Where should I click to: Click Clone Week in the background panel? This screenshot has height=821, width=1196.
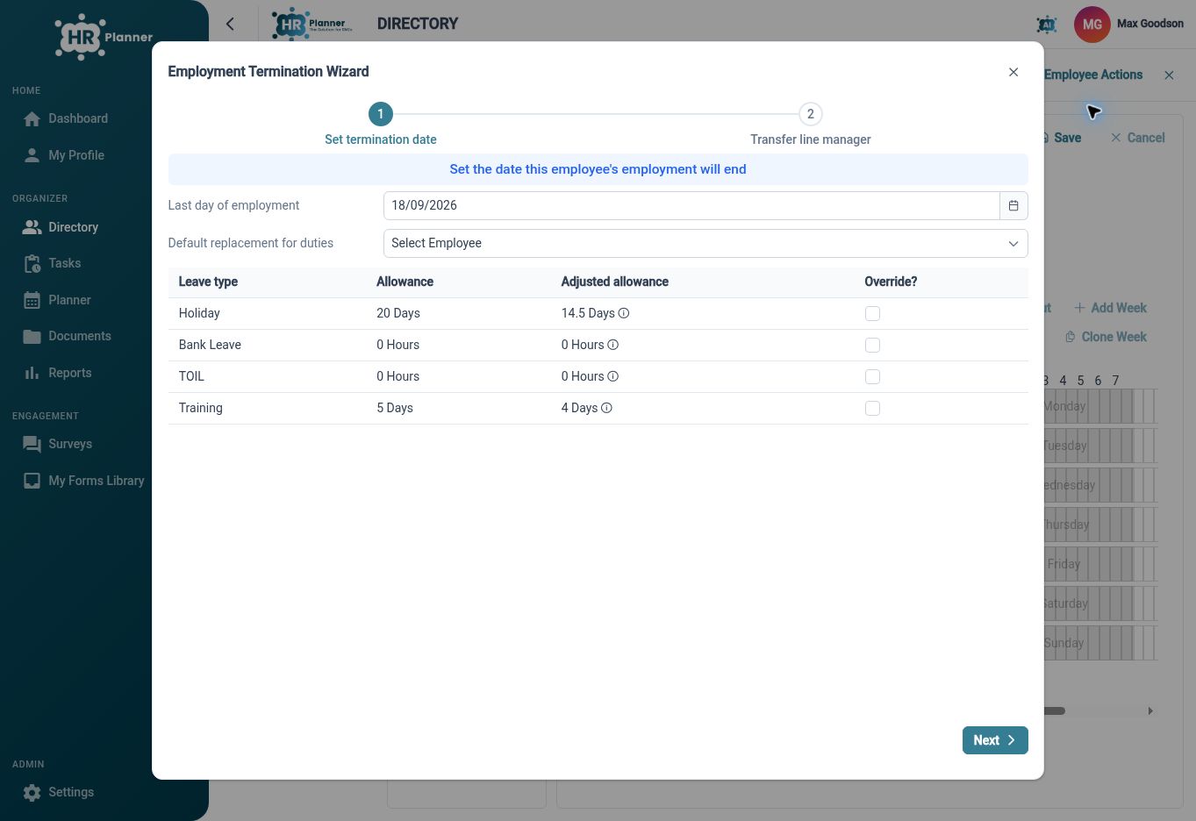pyautogui.click(x=1106, y=337)
